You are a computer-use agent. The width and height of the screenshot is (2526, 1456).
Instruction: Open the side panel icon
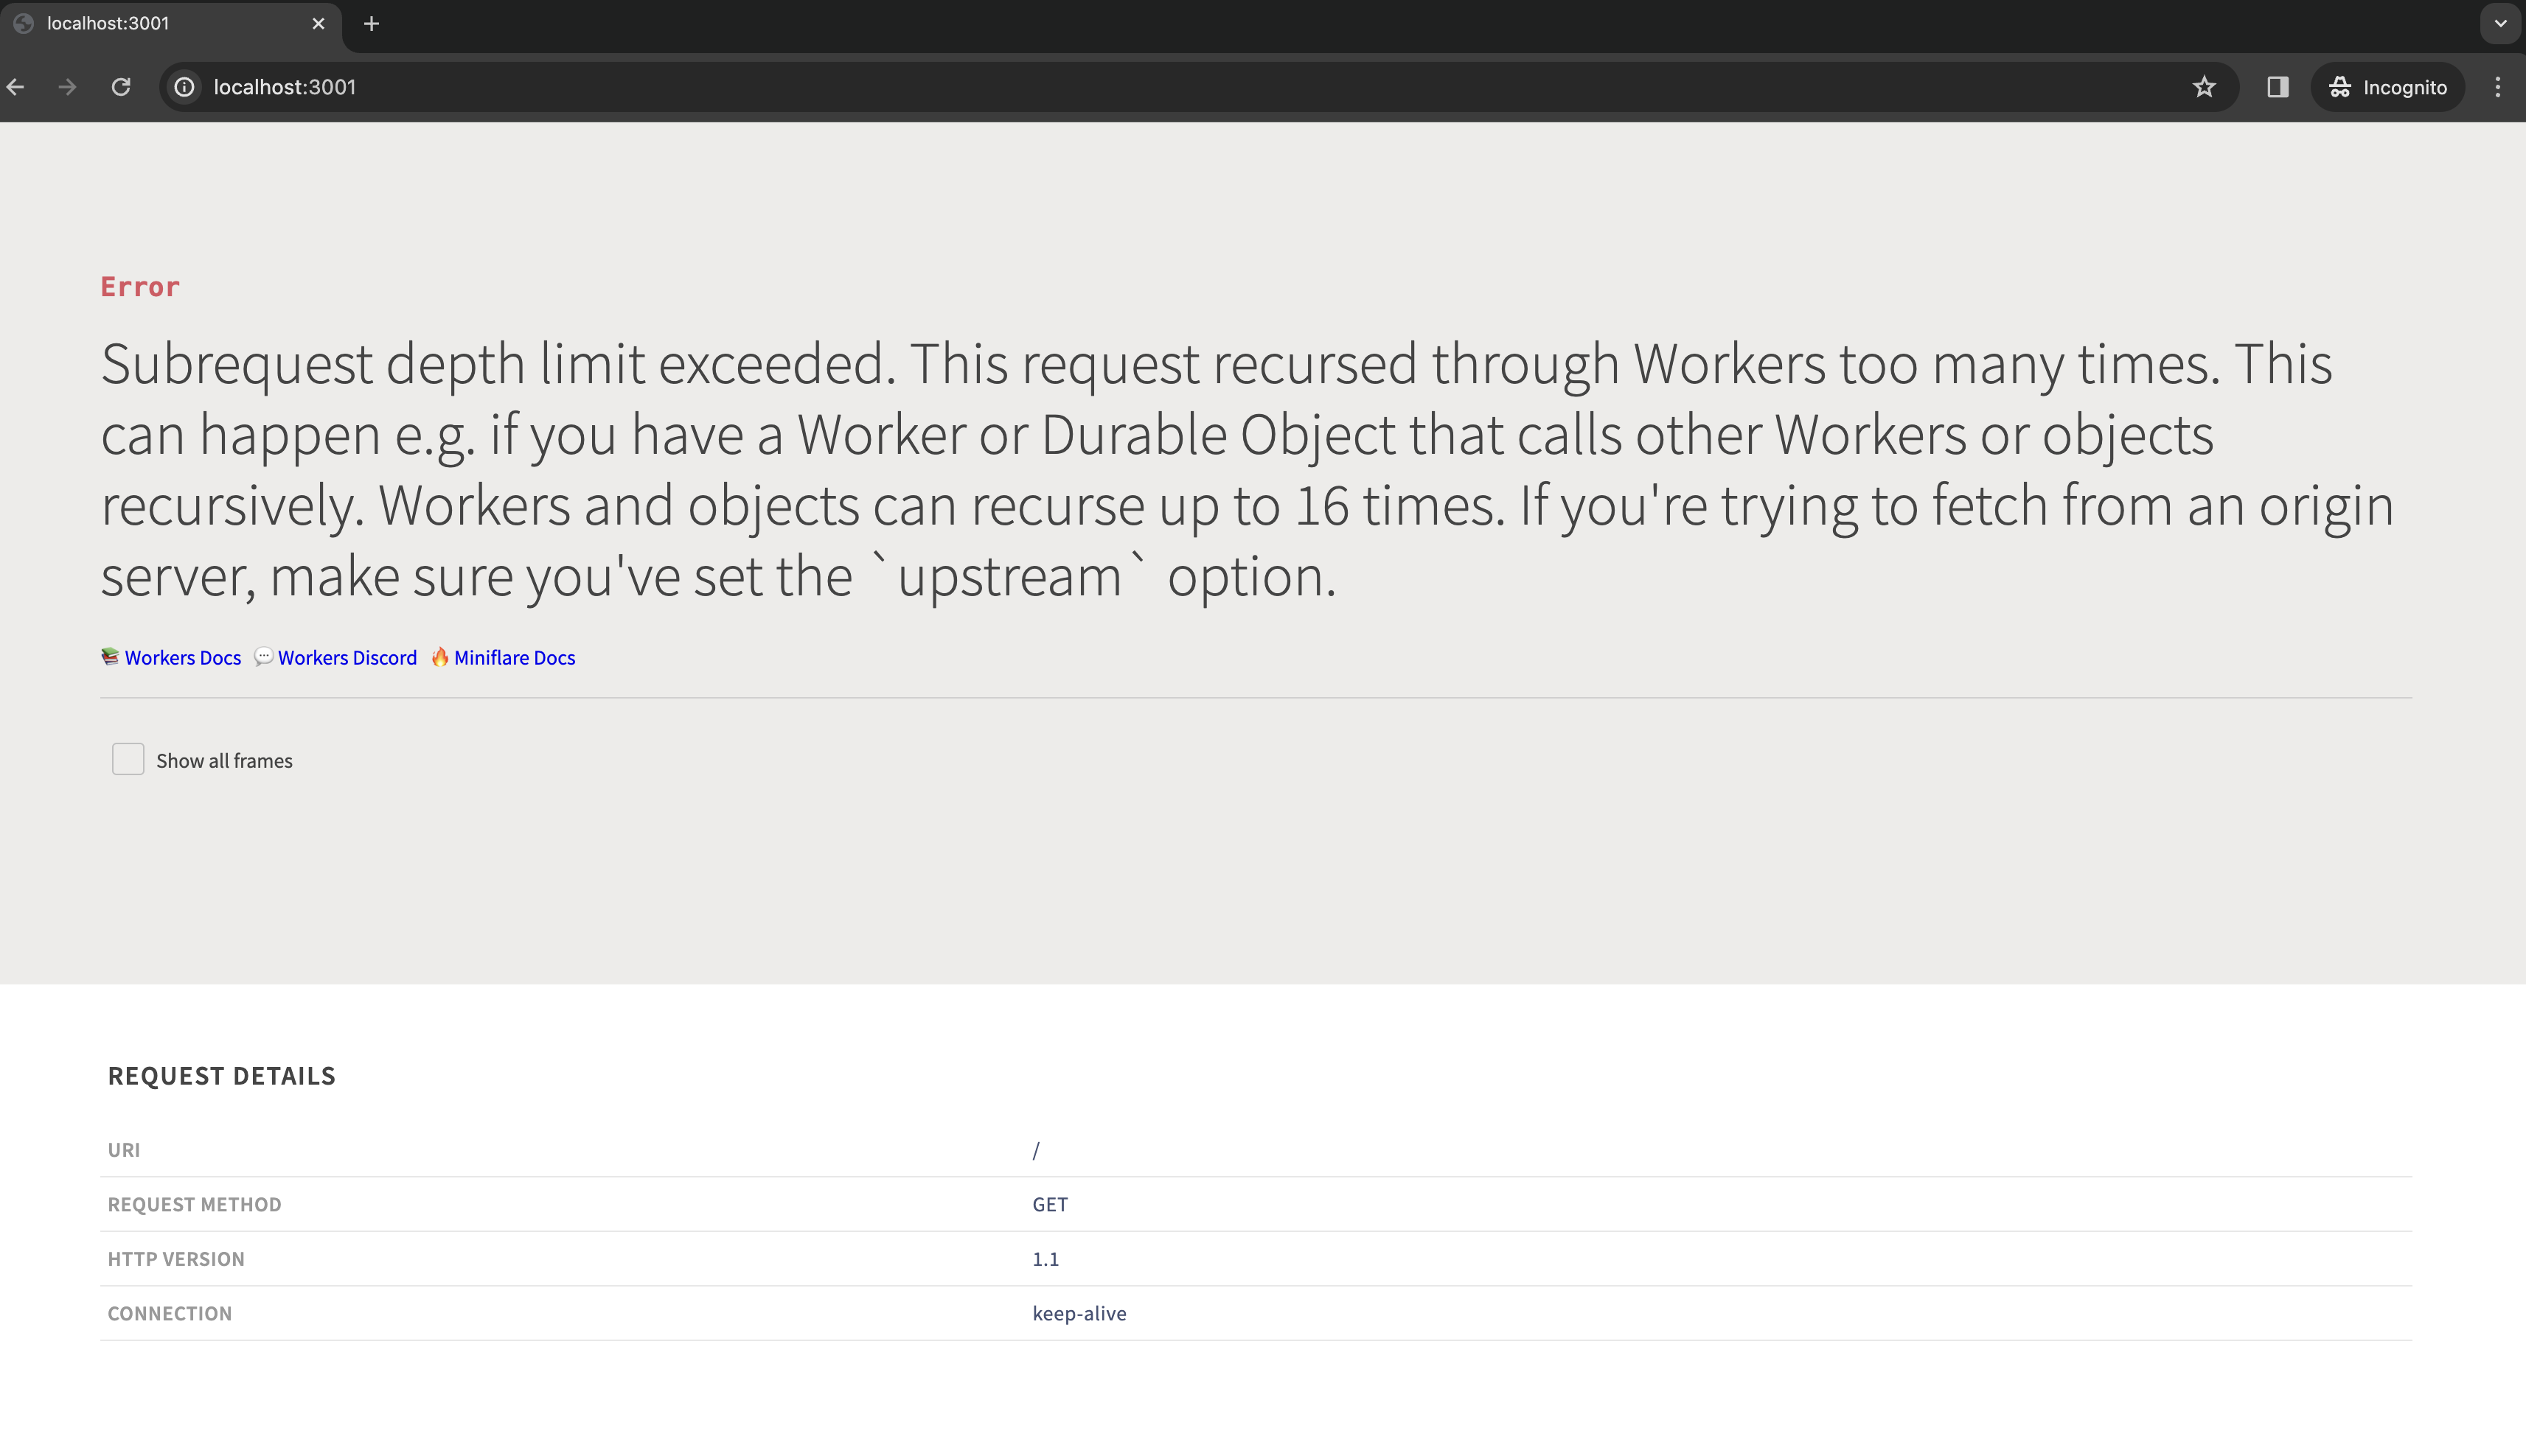pyautogui.click(x=2278, y=87)
